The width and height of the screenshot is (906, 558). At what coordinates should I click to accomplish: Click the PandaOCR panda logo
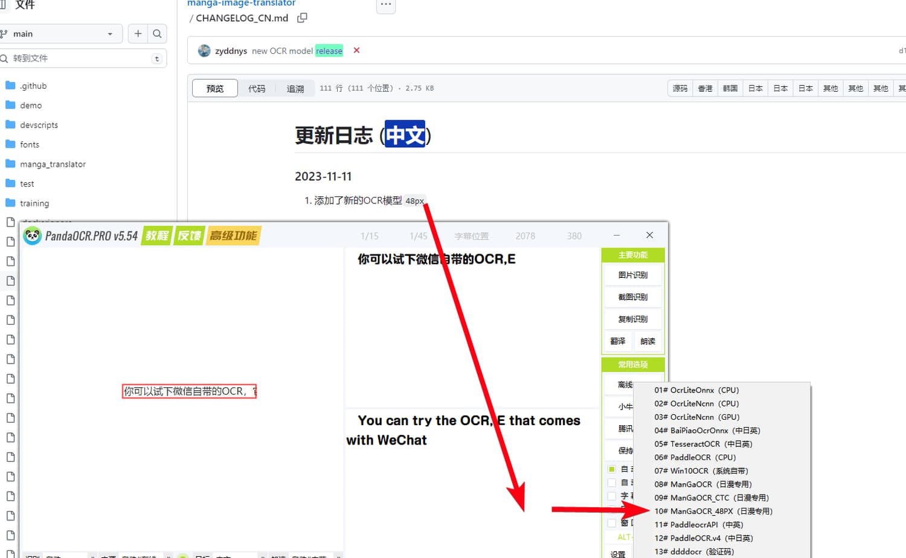pyautogui.click(x=32, y=236)
